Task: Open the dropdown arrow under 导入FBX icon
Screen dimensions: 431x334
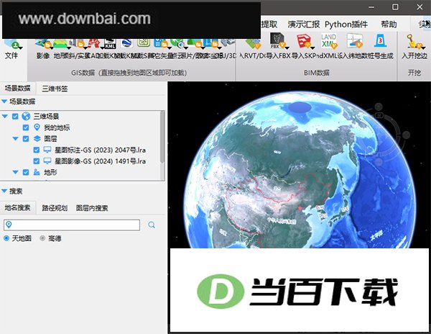Action: point(286,48)
